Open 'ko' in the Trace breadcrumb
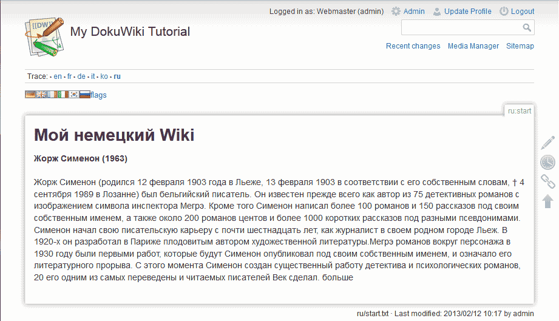559x321 pixels. pyautogui.click(x=104, y=76)
